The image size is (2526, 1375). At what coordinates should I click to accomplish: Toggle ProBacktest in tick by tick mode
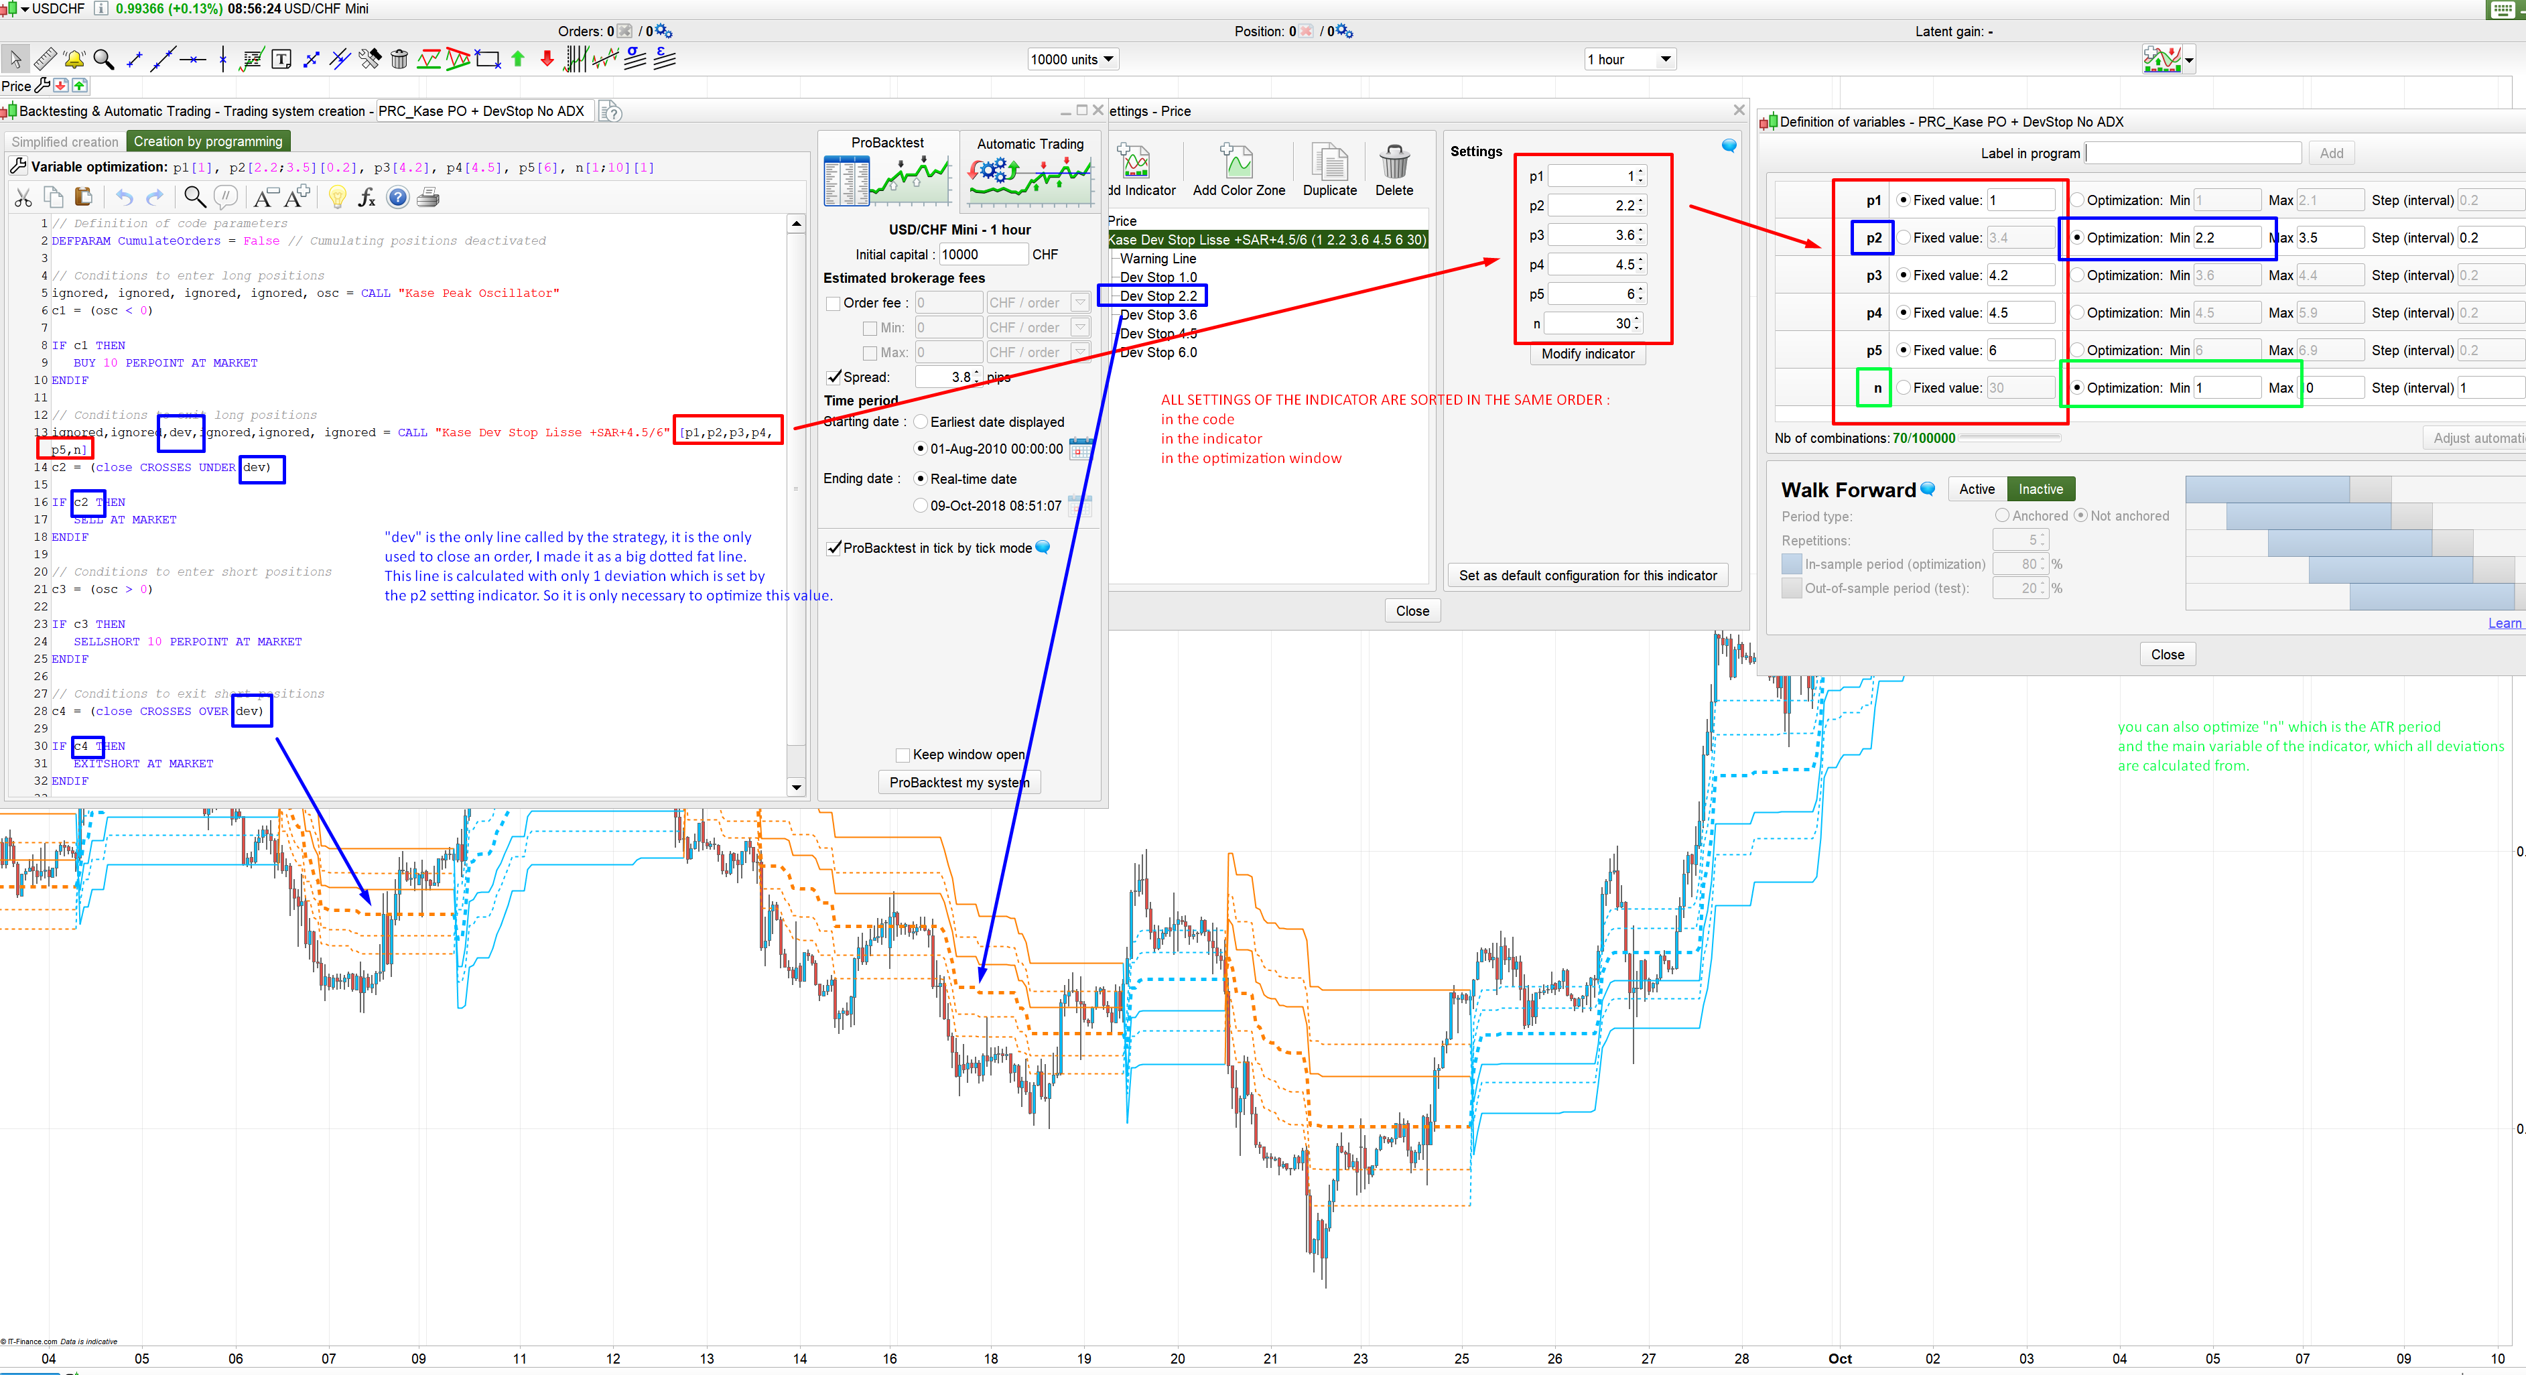[x=834, y=548]
